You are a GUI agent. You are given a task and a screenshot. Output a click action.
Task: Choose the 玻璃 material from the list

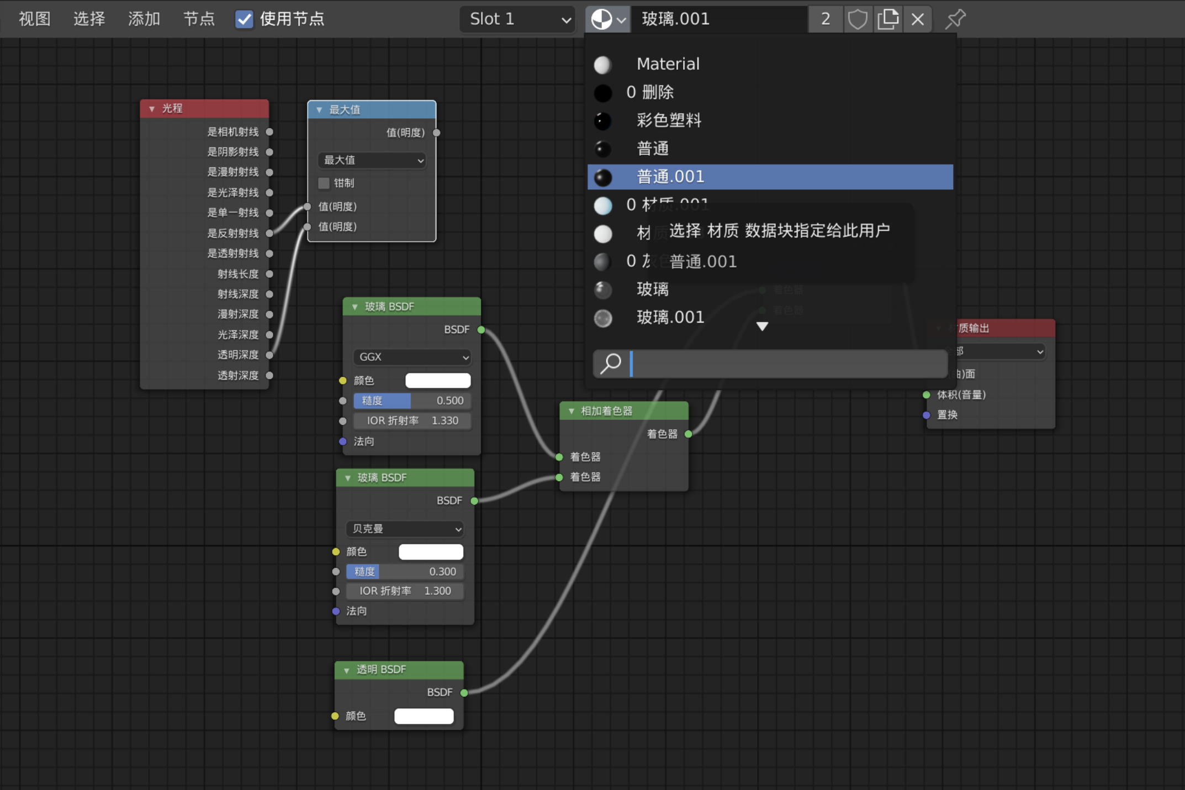click(653, 289)
